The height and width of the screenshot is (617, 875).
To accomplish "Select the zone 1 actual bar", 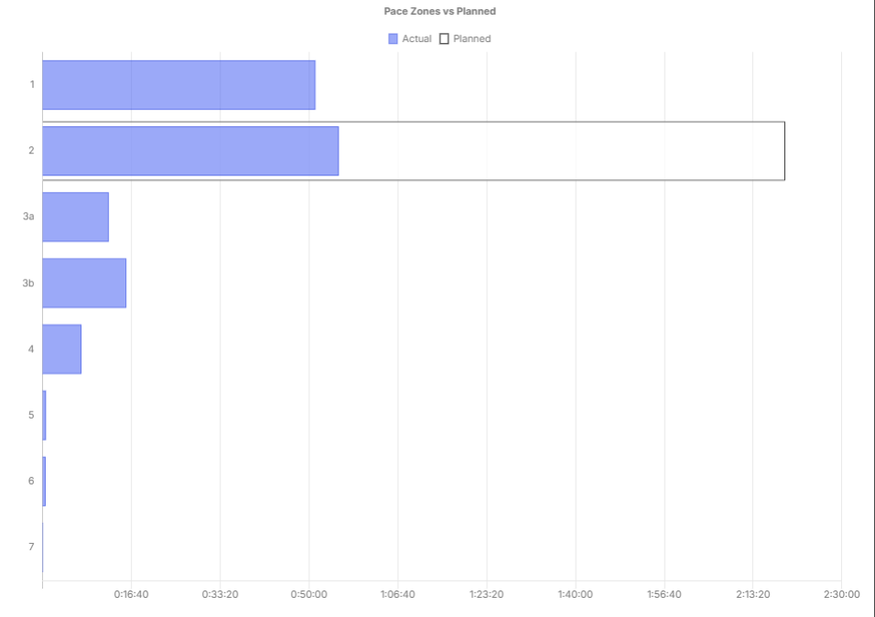I will 178,85.
